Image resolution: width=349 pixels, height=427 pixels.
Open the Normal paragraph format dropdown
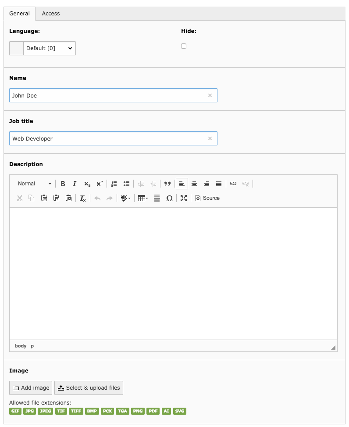[x=34, y=184]
